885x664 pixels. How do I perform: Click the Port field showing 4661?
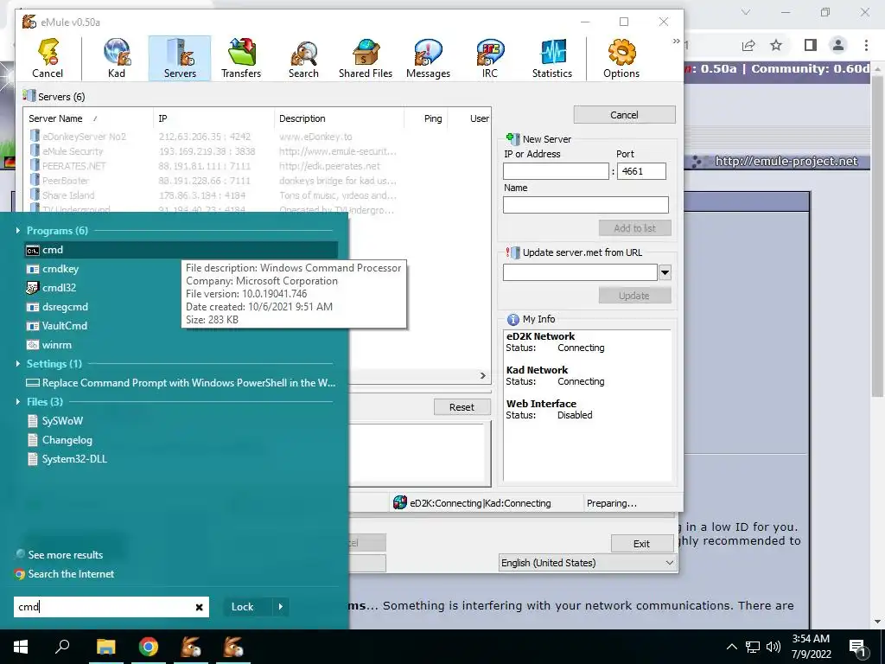coord(642,171)
